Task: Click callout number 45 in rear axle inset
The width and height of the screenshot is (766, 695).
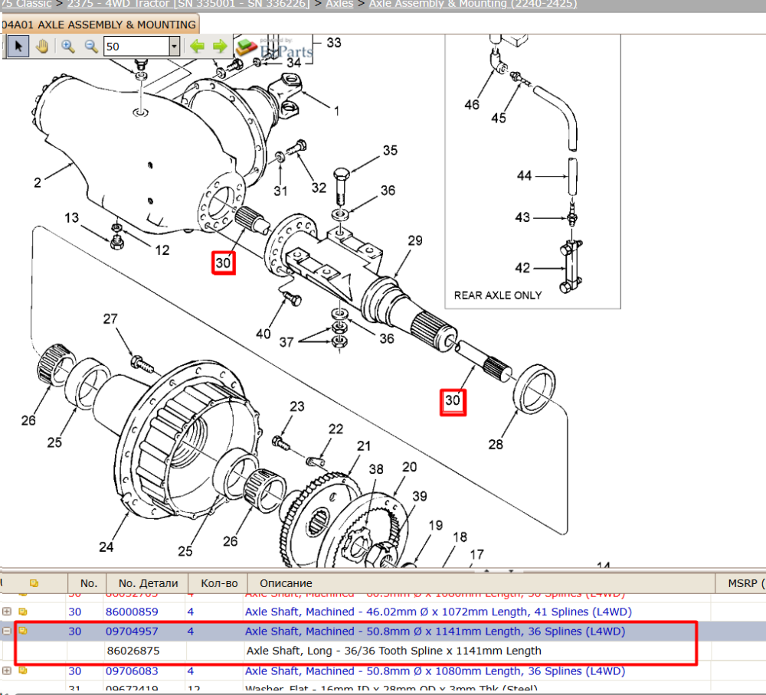Action: click(x=499, y=118)
